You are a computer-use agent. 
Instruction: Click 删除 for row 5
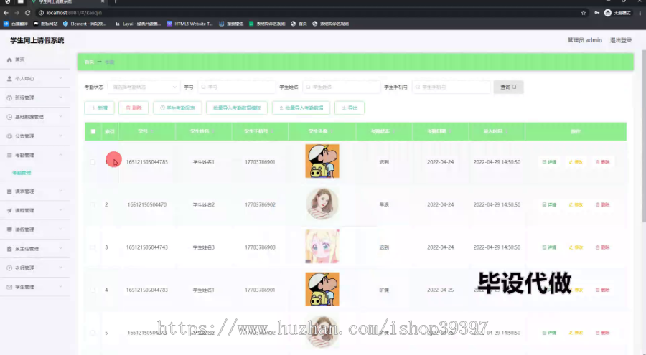pyautogui.click(x=603, y=333)
